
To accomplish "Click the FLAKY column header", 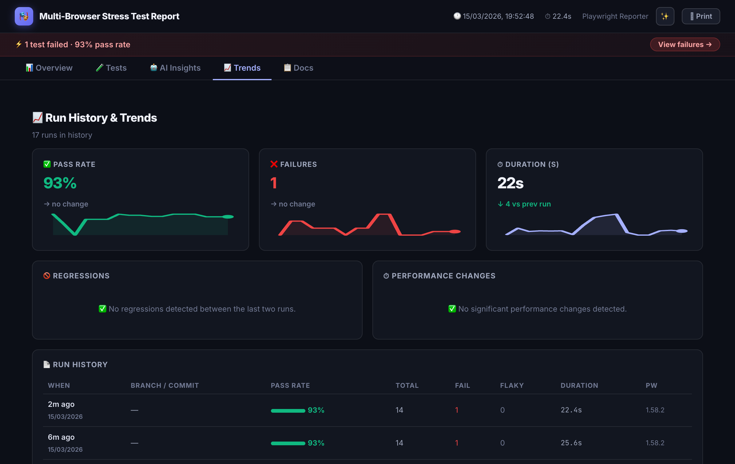I will pos(512,385).
